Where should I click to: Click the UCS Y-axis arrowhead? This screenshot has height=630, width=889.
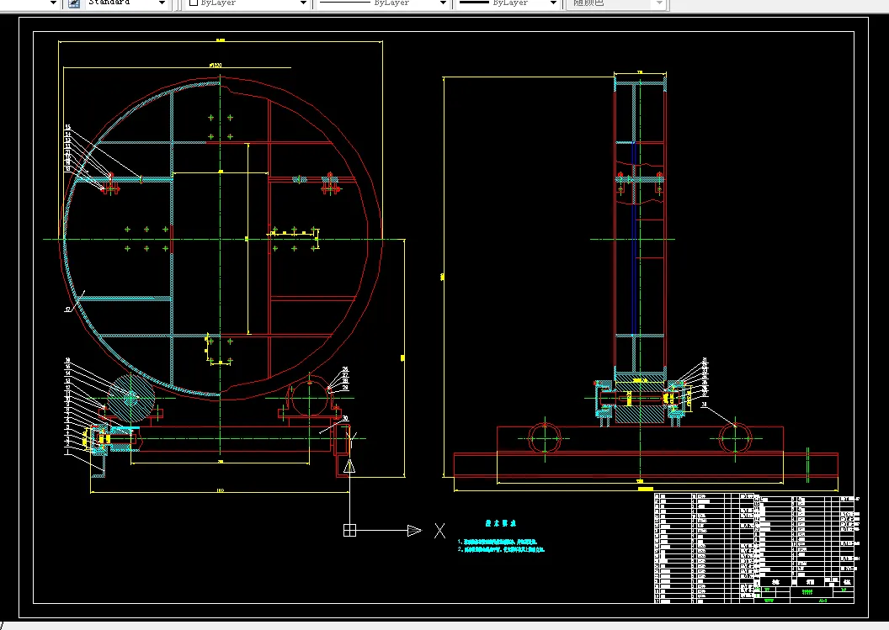coord(349,466)
